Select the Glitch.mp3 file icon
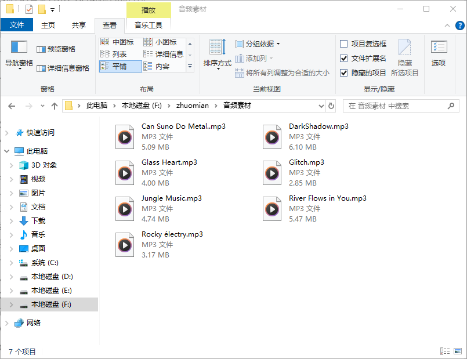467x359 pixels. click(x=272, y=173)
